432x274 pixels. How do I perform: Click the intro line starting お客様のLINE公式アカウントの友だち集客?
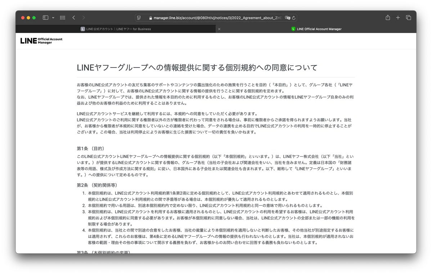pos(215,88)
